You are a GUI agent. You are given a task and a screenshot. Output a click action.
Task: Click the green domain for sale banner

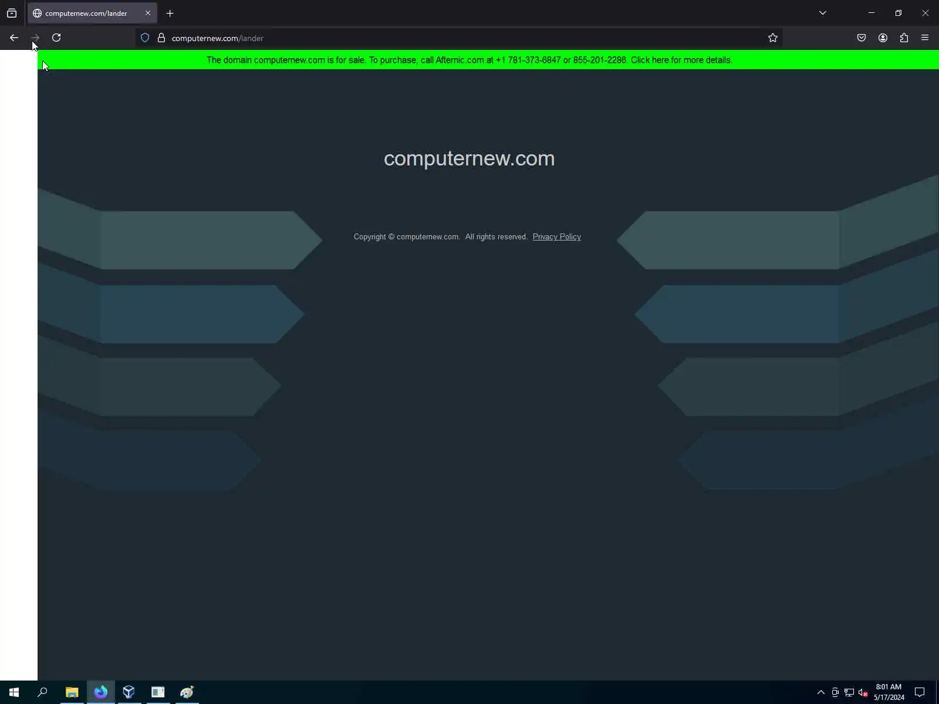[x=488, y=60]
